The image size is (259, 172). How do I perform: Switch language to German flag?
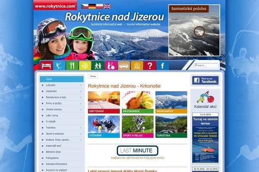[x=92, y=6]
